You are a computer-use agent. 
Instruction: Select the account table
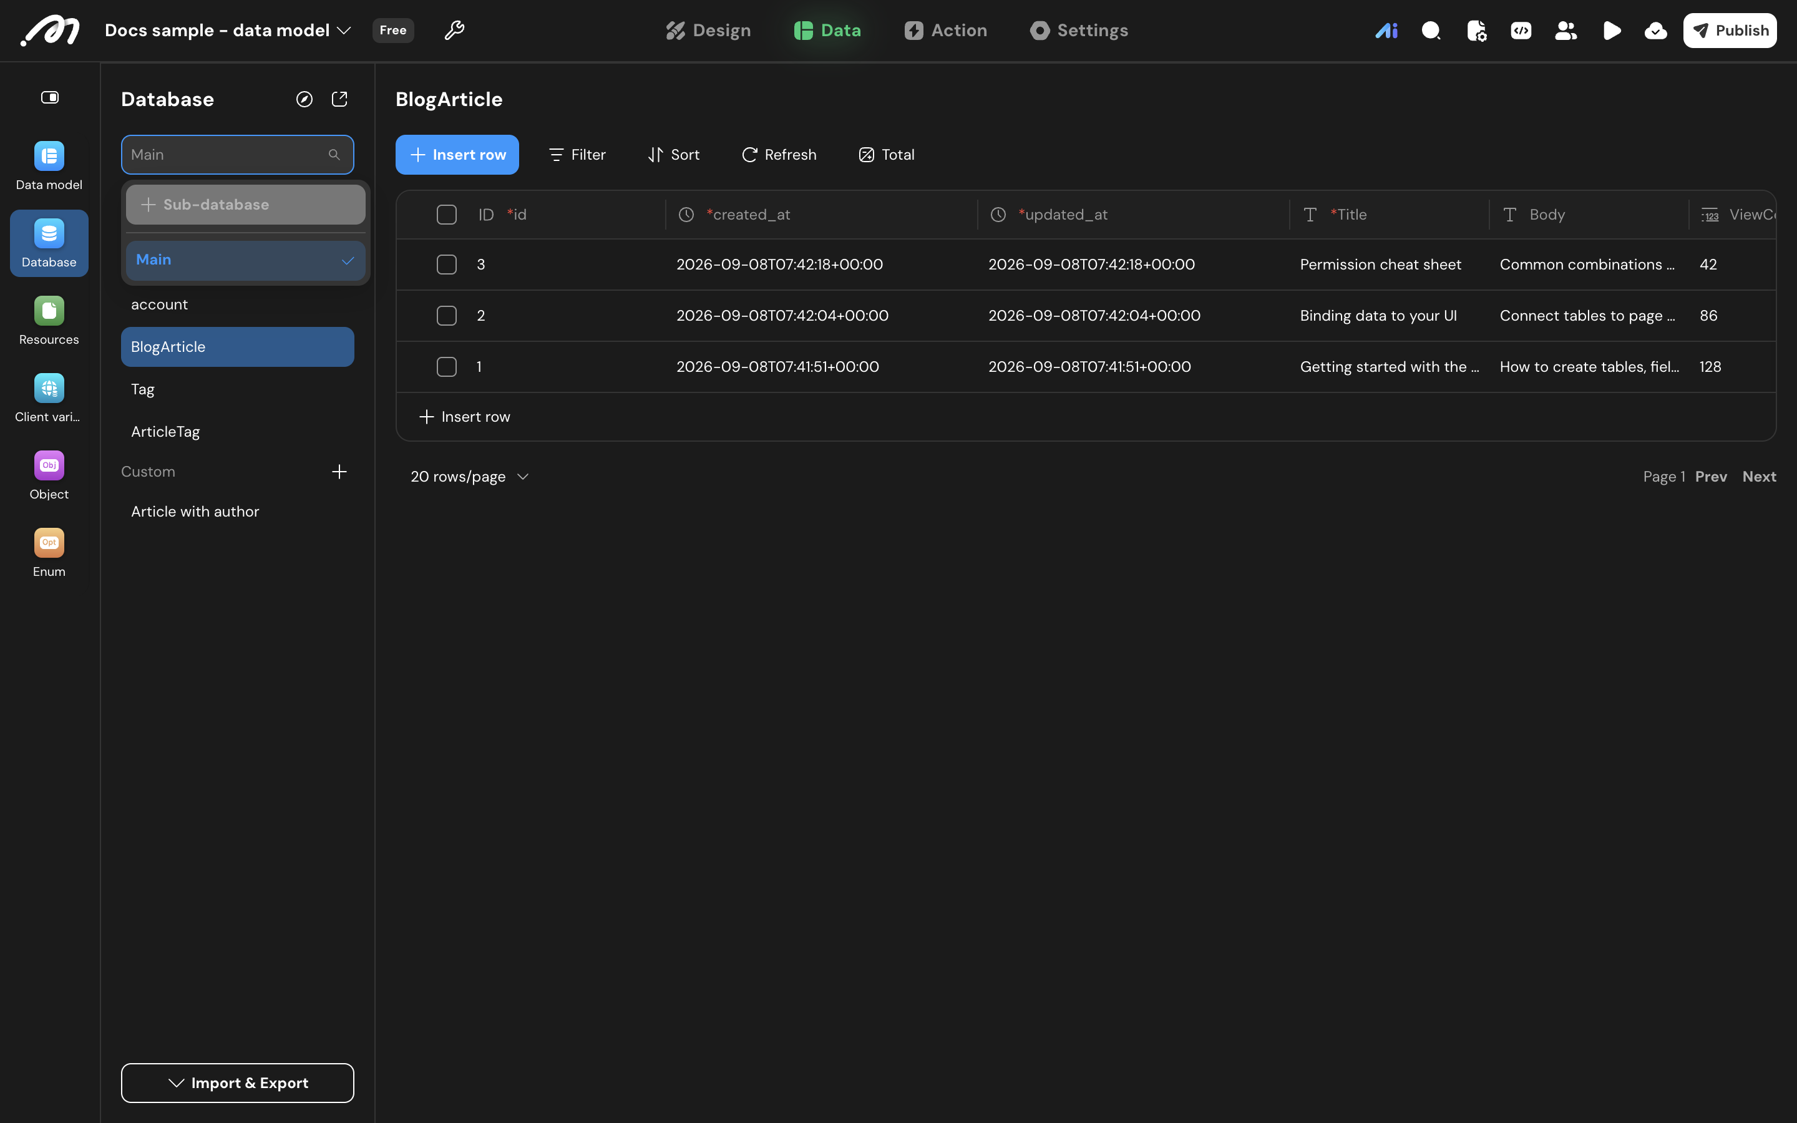coord(238,304)
